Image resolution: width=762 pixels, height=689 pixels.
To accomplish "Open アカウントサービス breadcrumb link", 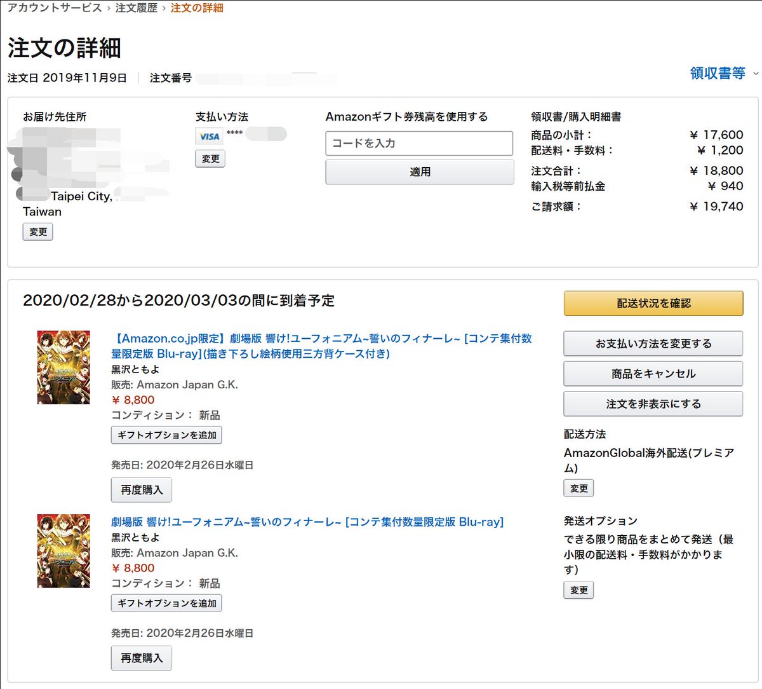I will pyautogui.click(x=54, y=8).
